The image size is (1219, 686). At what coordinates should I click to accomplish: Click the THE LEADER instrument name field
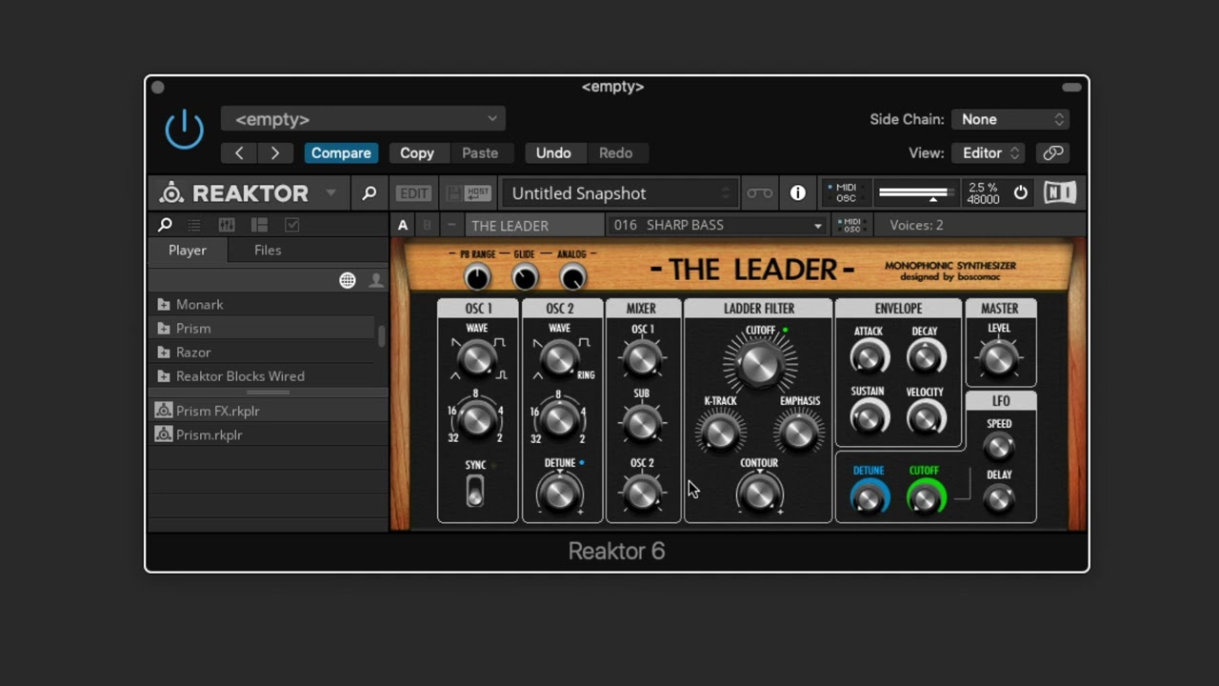tap(534, 225)
